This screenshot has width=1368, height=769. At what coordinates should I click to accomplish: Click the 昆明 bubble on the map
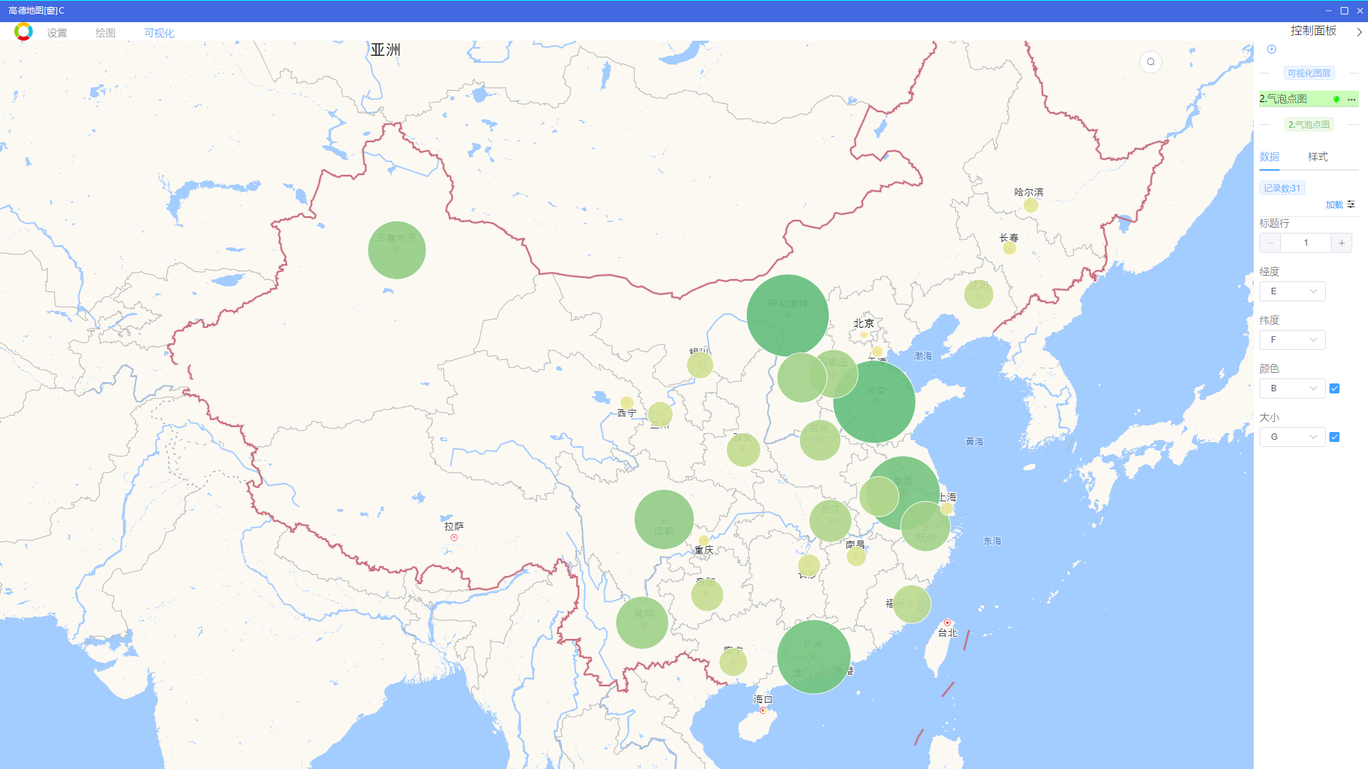point(642,623)
